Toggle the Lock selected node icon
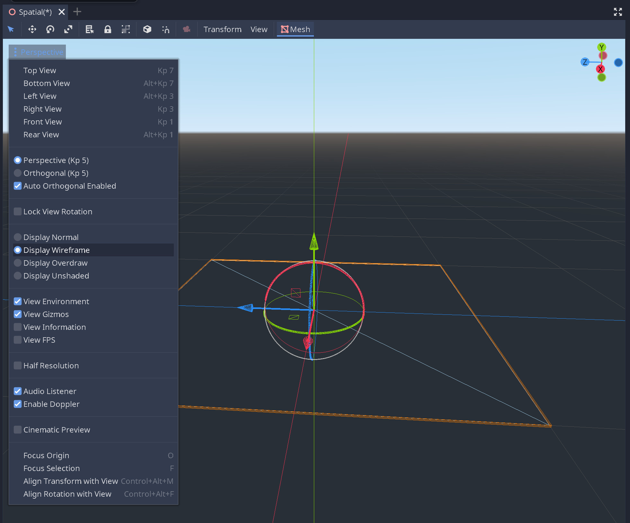 (108, 29)
